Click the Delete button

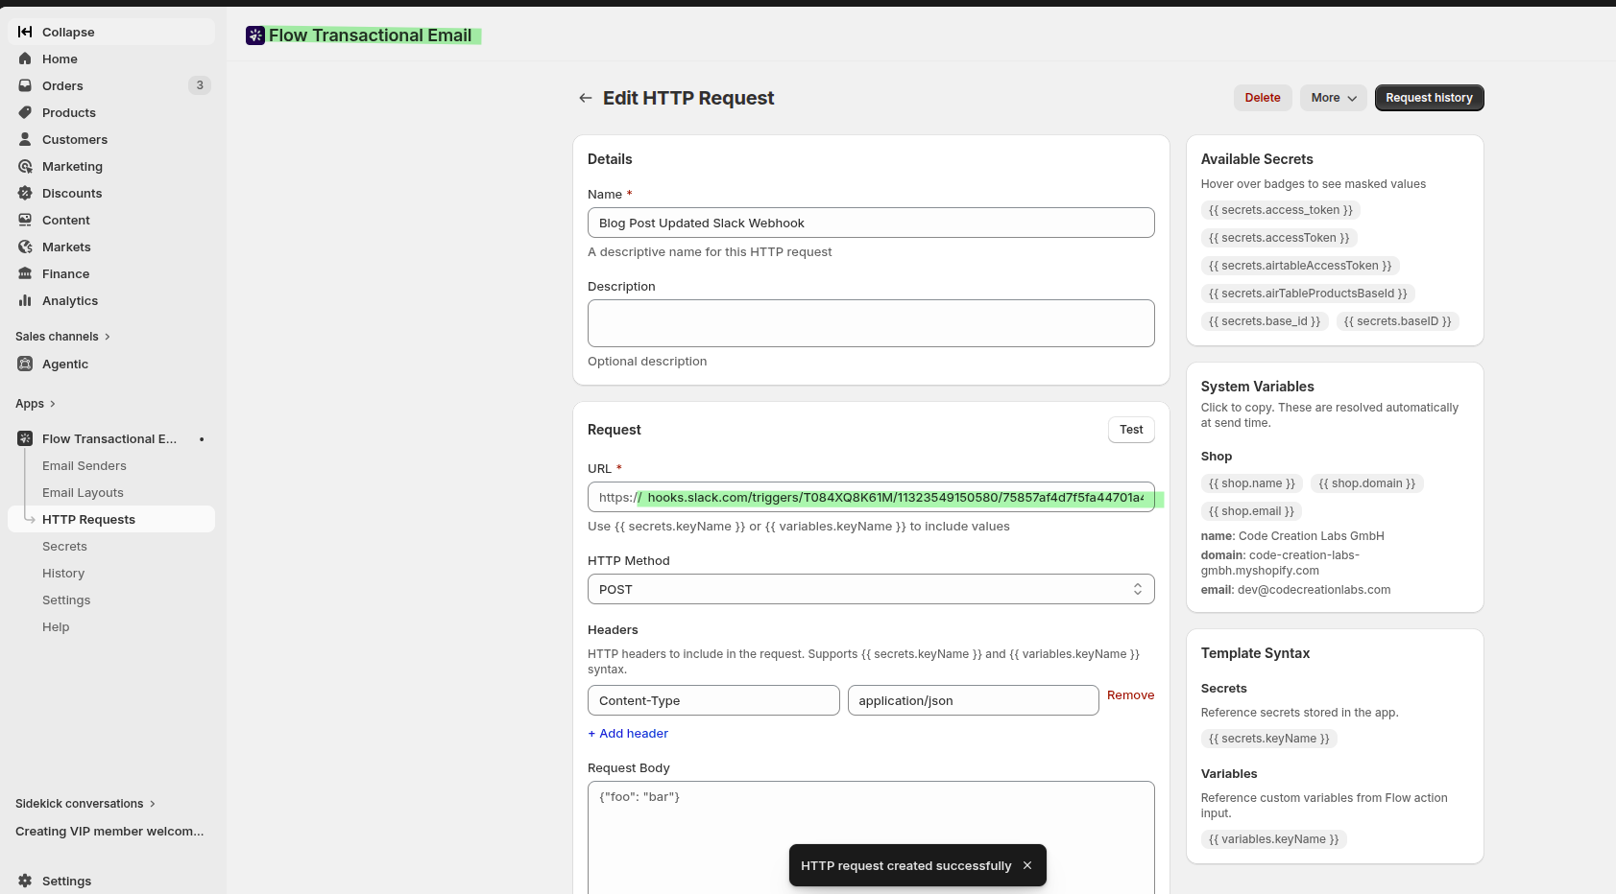point(1263,98)
